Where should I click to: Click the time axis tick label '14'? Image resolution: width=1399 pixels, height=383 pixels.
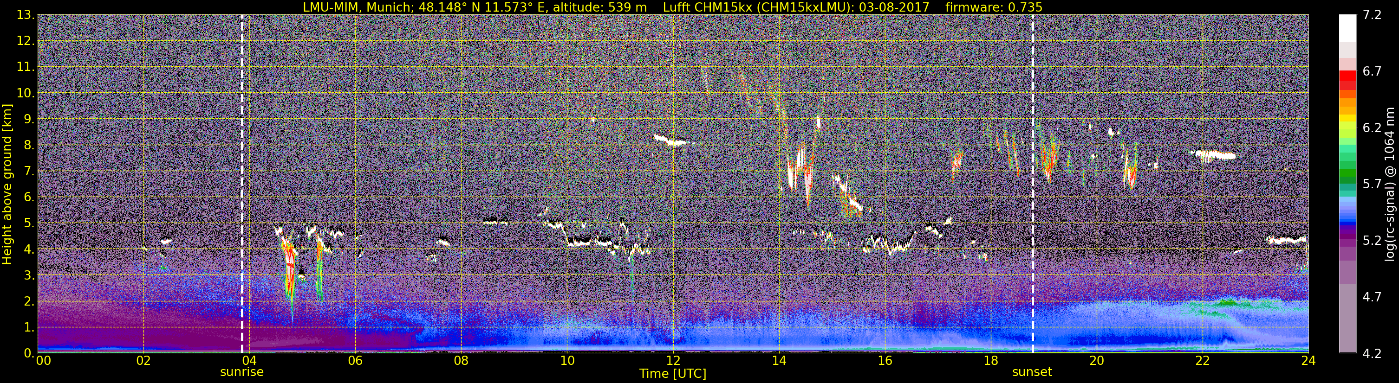(x=779, y=361)
